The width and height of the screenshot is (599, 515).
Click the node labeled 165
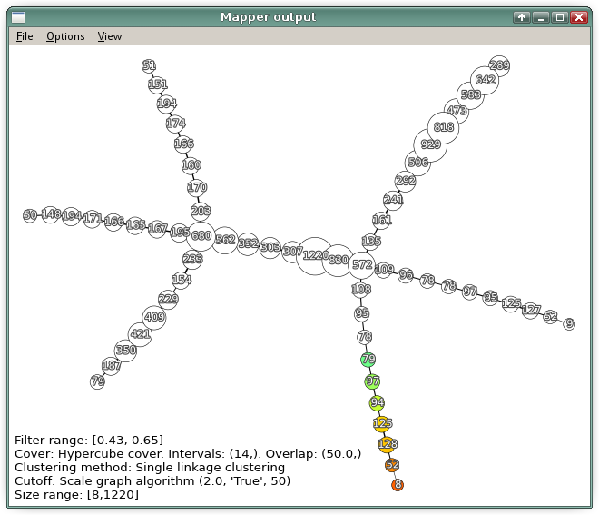pyautogui.click(x=135, y=225)
